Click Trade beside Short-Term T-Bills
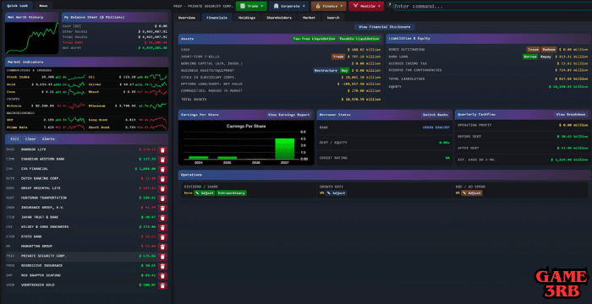The width and height of the screenshot is (592, 304). click(x=338, y=57)
